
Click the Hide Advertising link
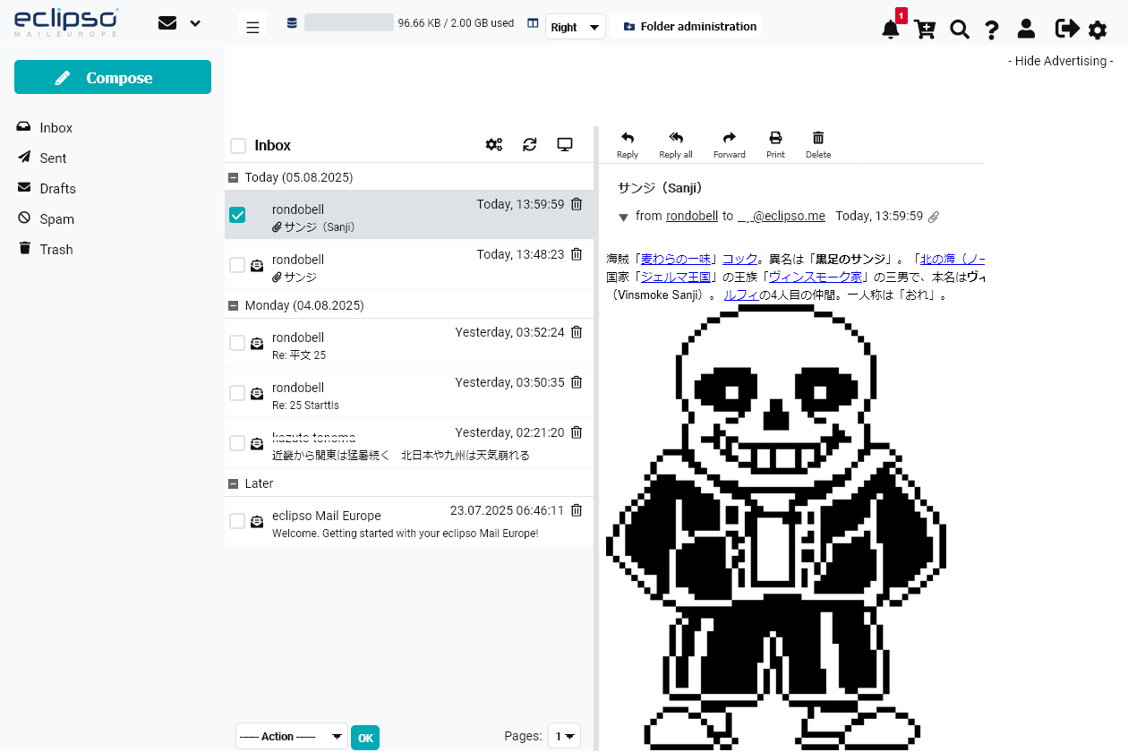click(1061, 61)
